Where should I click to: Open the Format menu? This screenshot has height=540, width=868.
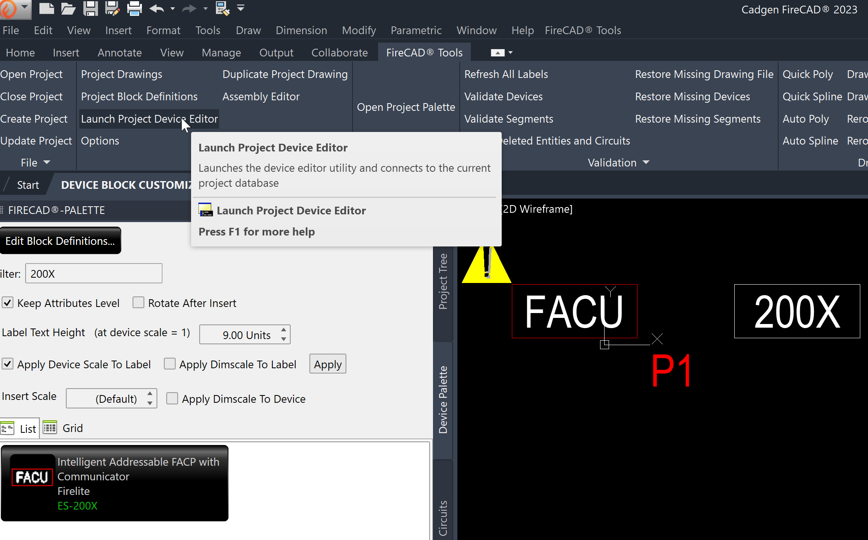pyautogui.click(x=163, y=30)
